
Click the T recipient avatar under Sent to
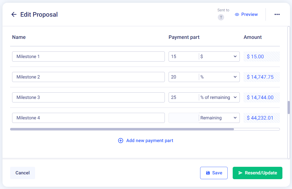point(221,17)
